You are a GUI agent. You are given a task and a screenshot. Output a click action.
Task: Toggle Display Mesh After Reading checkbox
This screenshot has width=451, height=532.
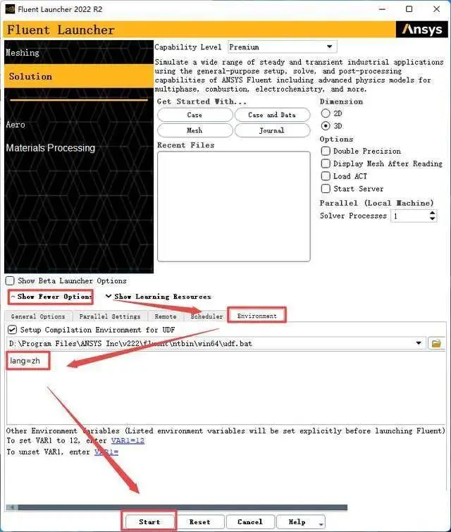(x=326, y=163)
